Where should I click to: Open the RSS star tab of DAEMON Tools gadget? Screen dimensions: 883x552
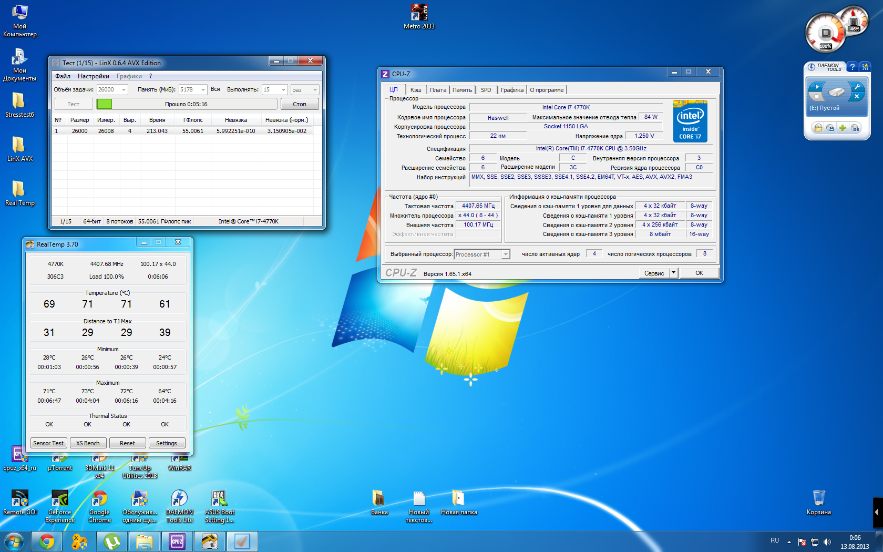pos(865,67)
